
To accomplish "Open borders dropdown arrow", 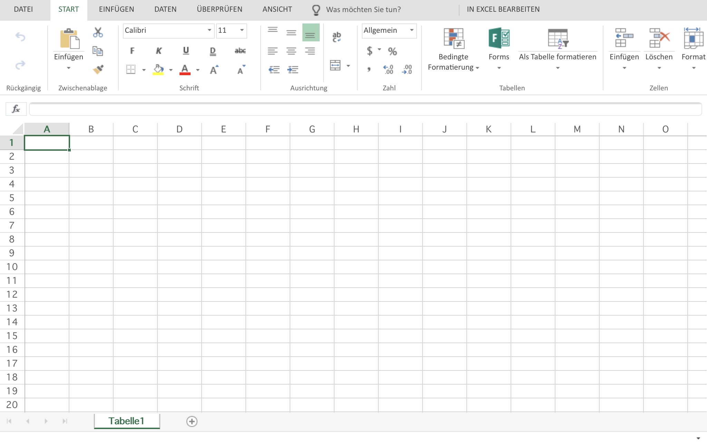I will (144, 70).
